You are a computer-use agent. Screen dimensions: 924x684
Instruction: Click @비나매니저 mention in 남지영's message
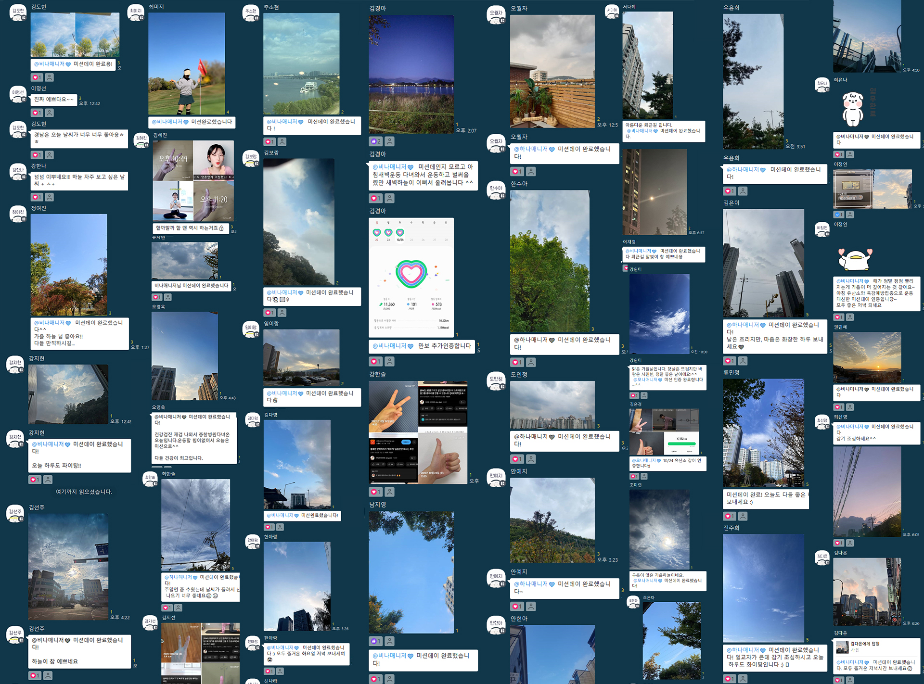pos(393,656)
